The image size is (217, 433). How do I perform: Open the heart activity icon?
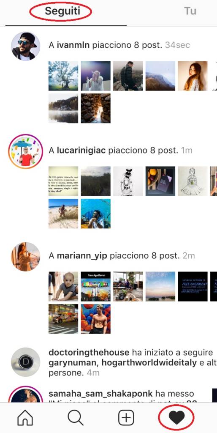tap(176, 417)
